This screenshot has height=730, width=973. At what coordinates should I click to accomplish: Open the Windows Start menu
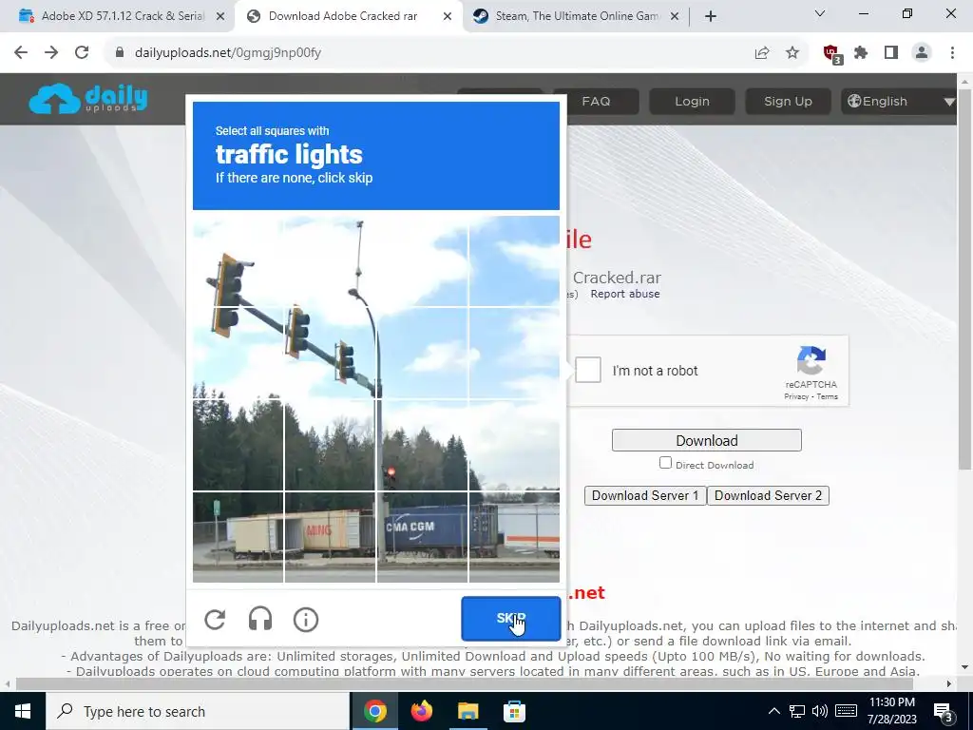click(x=23, y=711)
